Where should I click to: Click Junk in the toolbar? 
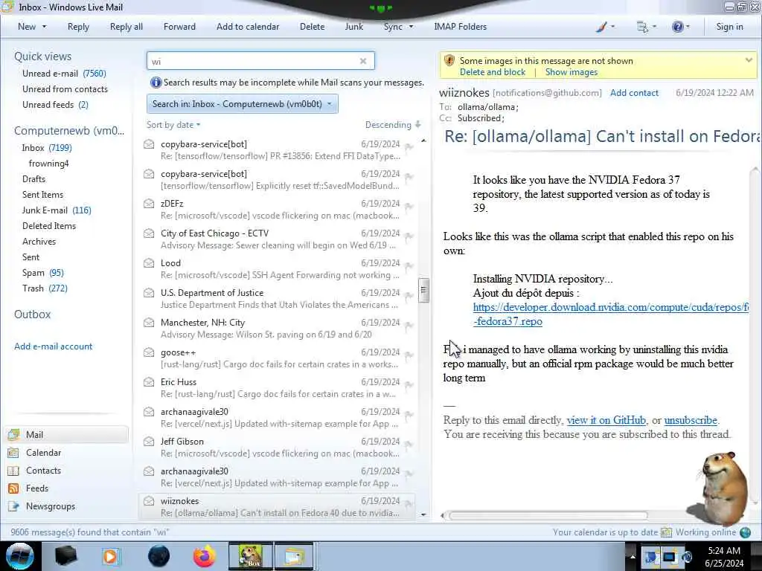[x=353, y=27]
